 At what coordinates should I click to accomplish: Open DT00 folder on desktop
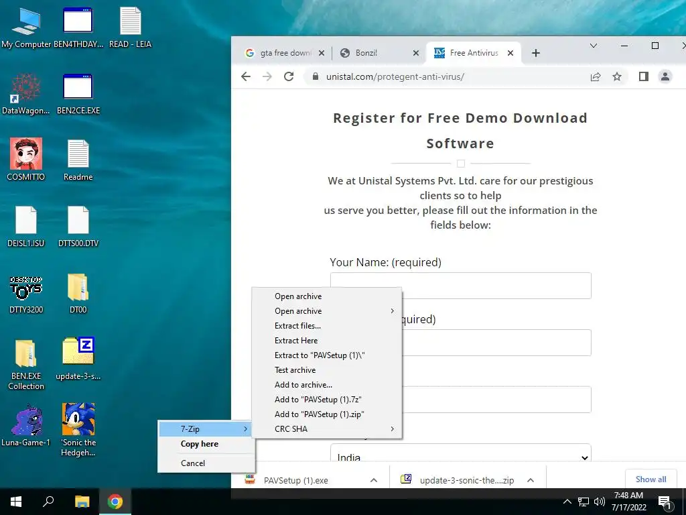78,293
